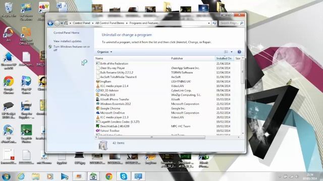Click WinZip Computing, S.L. publisher cell
Image resolution: width=323 pixels, height=181 pixels.
pos(186,95)
